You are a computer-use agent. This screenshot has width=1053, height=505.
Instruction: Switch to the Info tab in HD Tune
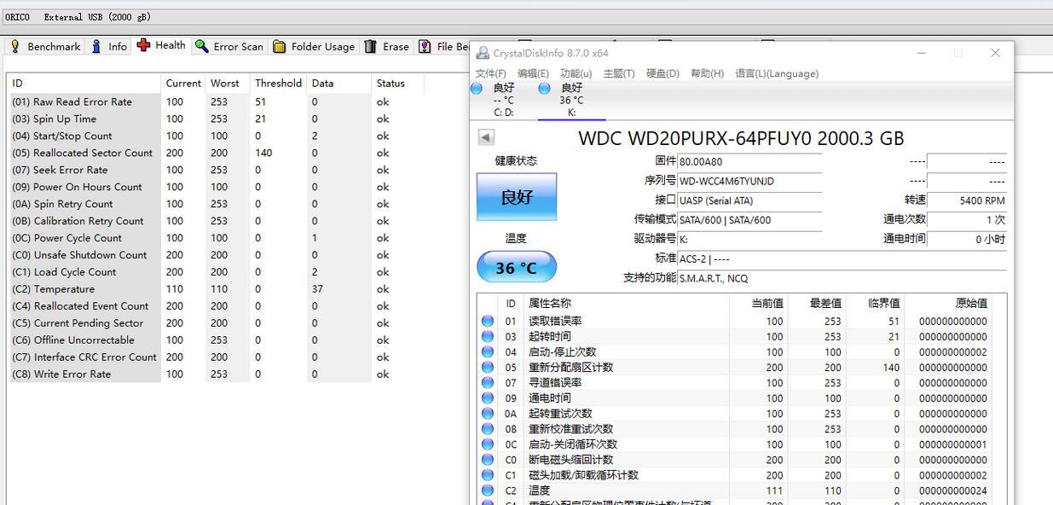tap(109, 46)
